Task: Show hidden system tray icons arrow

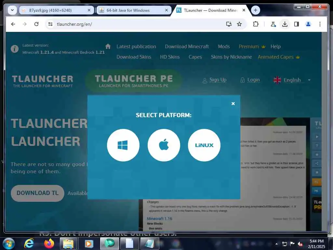Action: (x=276, y=244)
